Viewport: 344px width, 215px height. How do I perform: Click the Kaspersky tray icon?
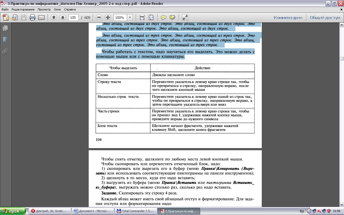(320, 211)
